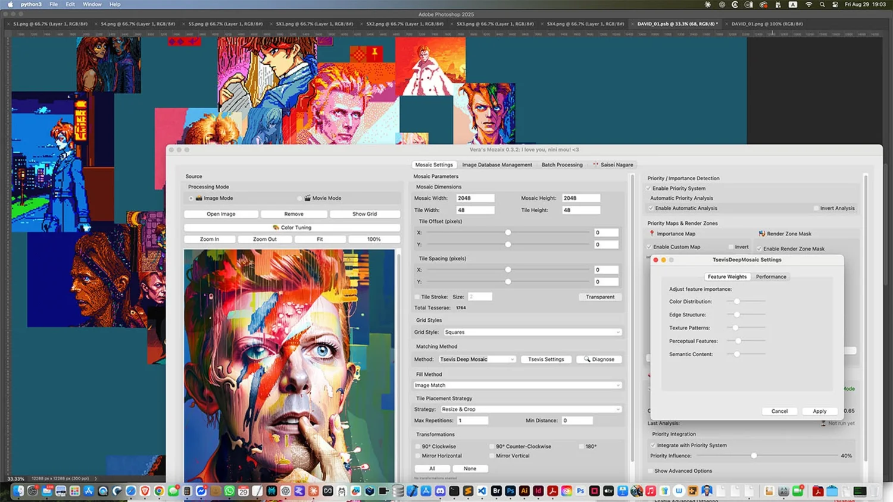Open the Brave browser Dock icon
The height and width of the screenshot is (502, 893).
tap(145, 491)
